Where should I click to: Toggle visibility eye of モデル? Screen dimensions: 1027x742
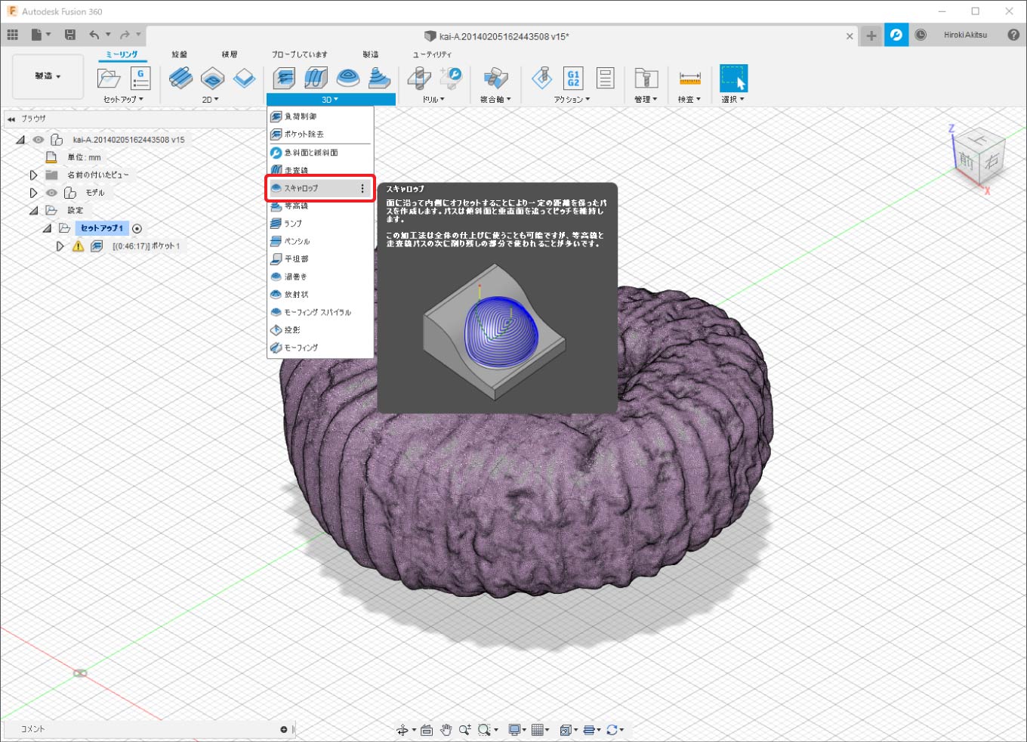click(x=51, y=193)
